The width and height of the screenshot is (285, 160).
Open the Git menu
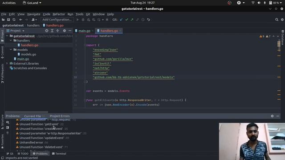click(88, 14)
